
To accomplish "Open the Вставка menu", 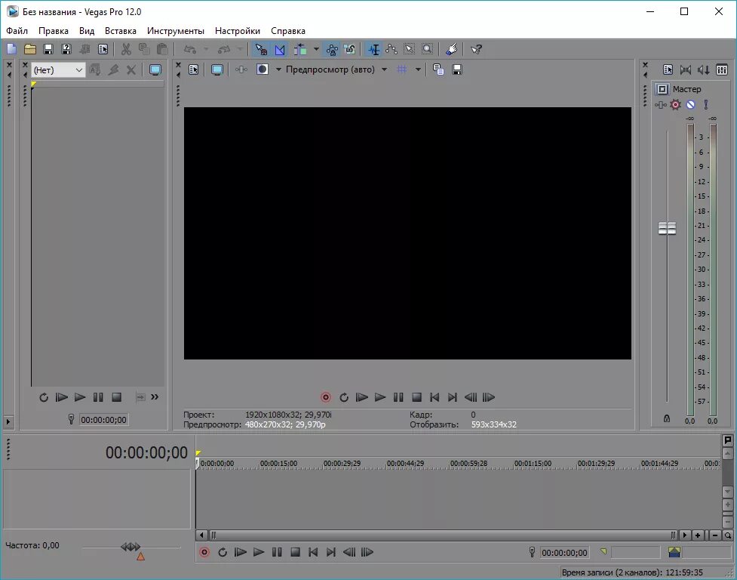I will pos(121,31).
